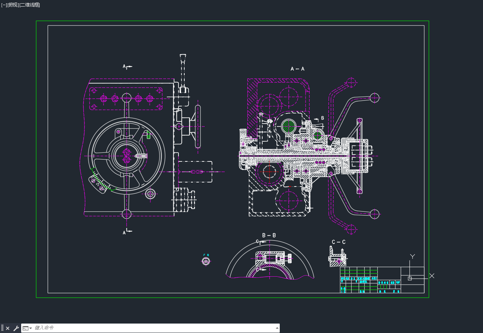Image resolution: width=483 pixels, height=333 pixels.
Task: Select the 'B – B' section view label
Action: (x=269, y=236)
